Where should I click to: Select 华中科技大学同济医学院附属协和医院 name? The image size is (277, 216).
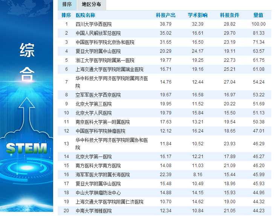[x=112, y=144]
